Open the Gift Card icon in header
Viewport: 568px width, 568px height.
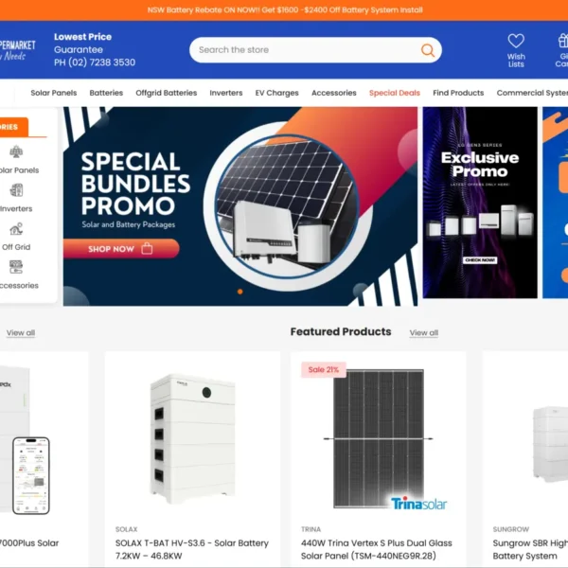(x=562, y=41)
